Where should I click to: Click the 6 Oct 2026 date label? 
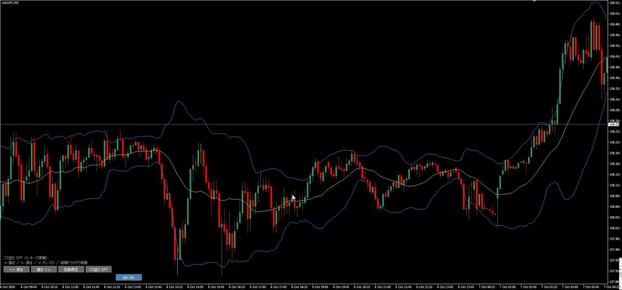pyautogui.click(x=7, y=287)
